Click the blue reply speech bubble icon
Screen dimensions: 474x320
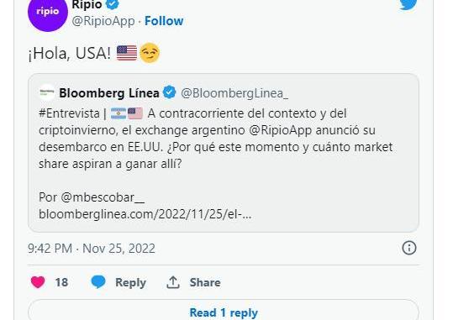click(x=98, y=281)
